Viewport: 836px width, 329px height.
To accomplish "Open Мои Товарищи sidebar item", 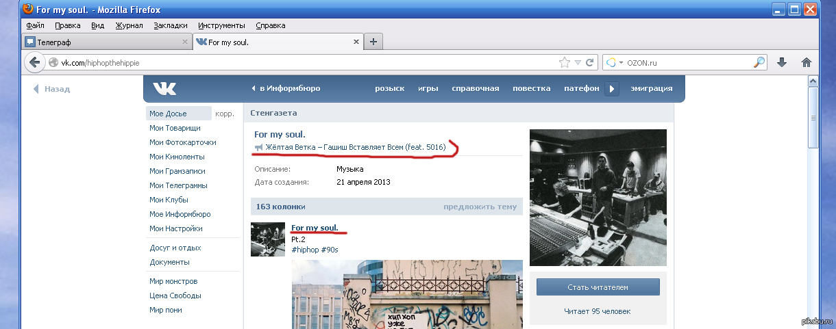I will pos(175,128).
